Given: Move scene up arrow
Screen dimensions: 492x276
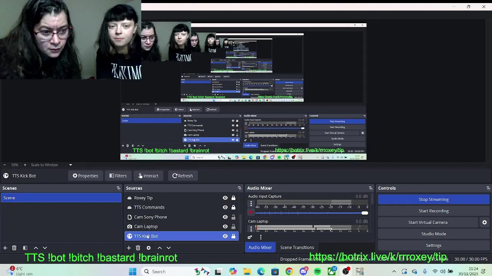Looking at the screenshot, I should pos(36,248).
